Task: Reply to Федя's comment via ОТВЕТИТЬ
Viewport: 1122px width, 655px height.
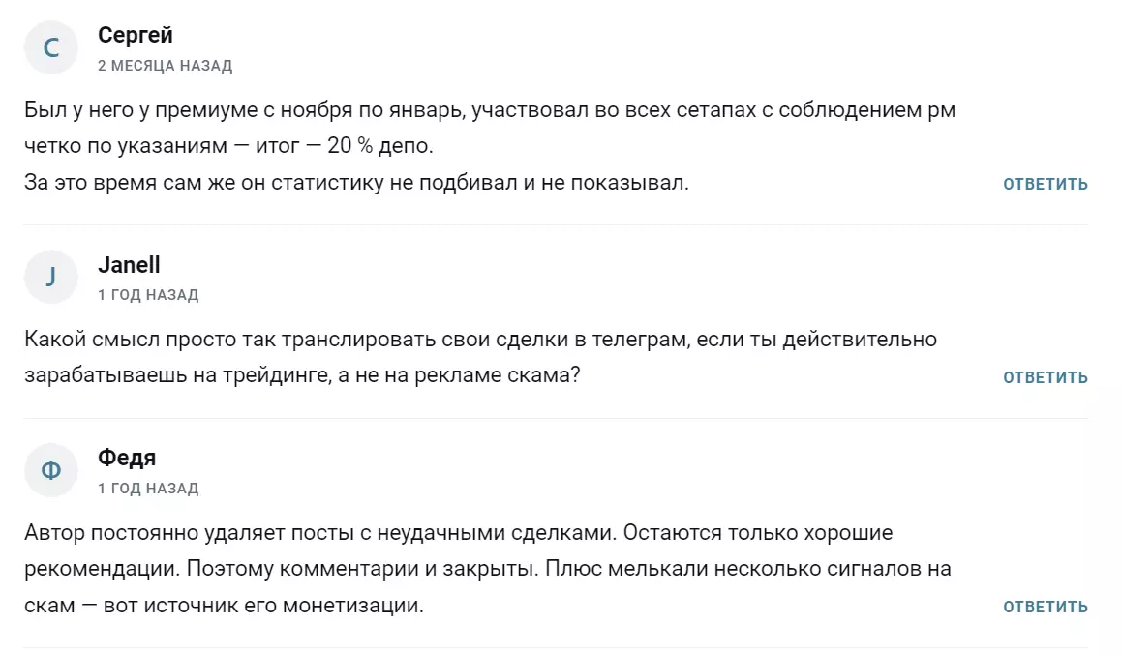Action: coord(1046,607)
